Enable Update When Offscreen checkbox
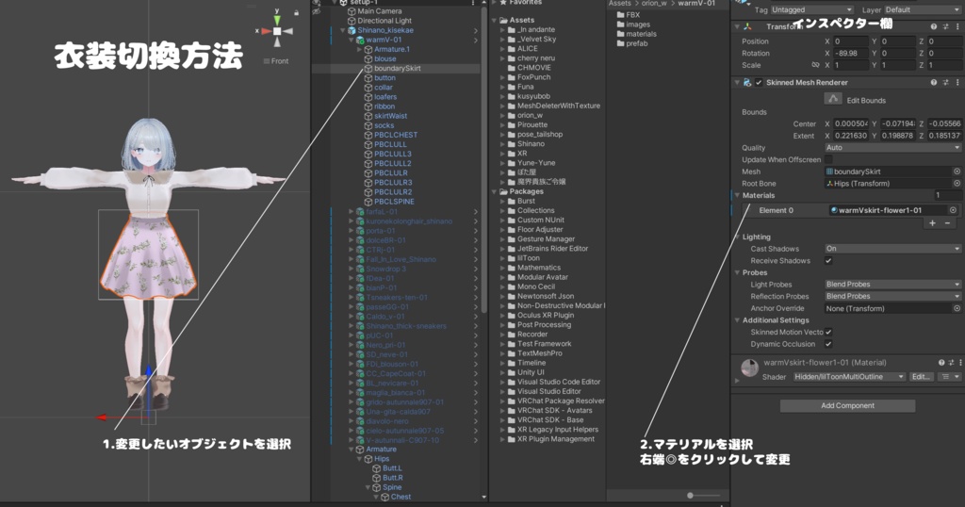Viewport: 965px width, 507px height. [828, 159]
